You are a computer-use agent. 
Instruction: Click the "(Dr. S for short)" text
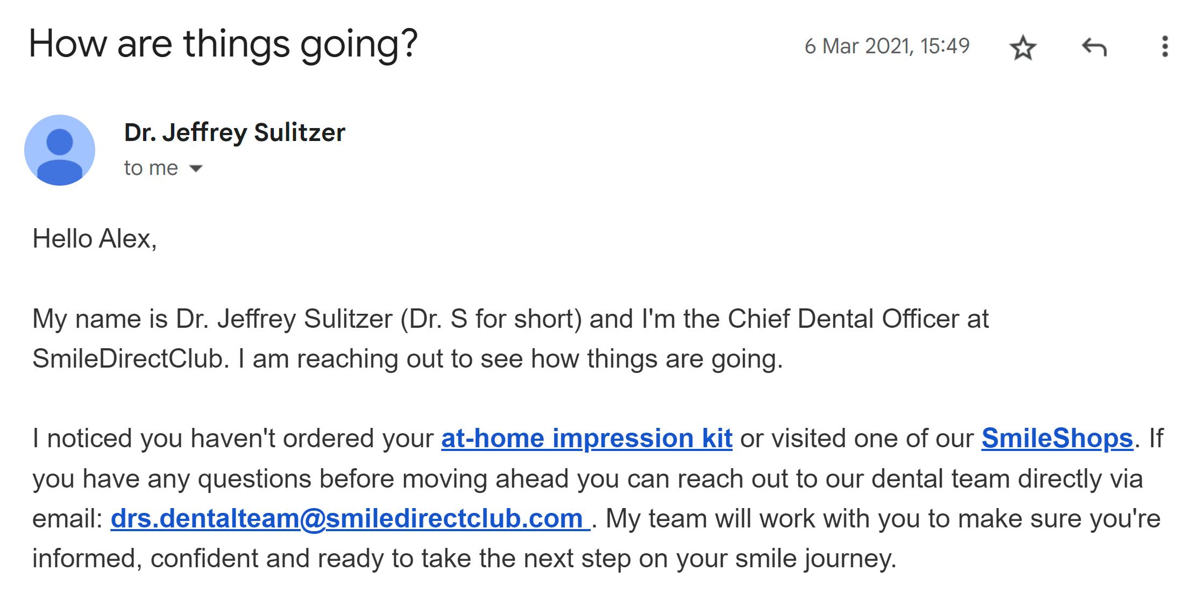pyautogui.click(x=491, y=319)
